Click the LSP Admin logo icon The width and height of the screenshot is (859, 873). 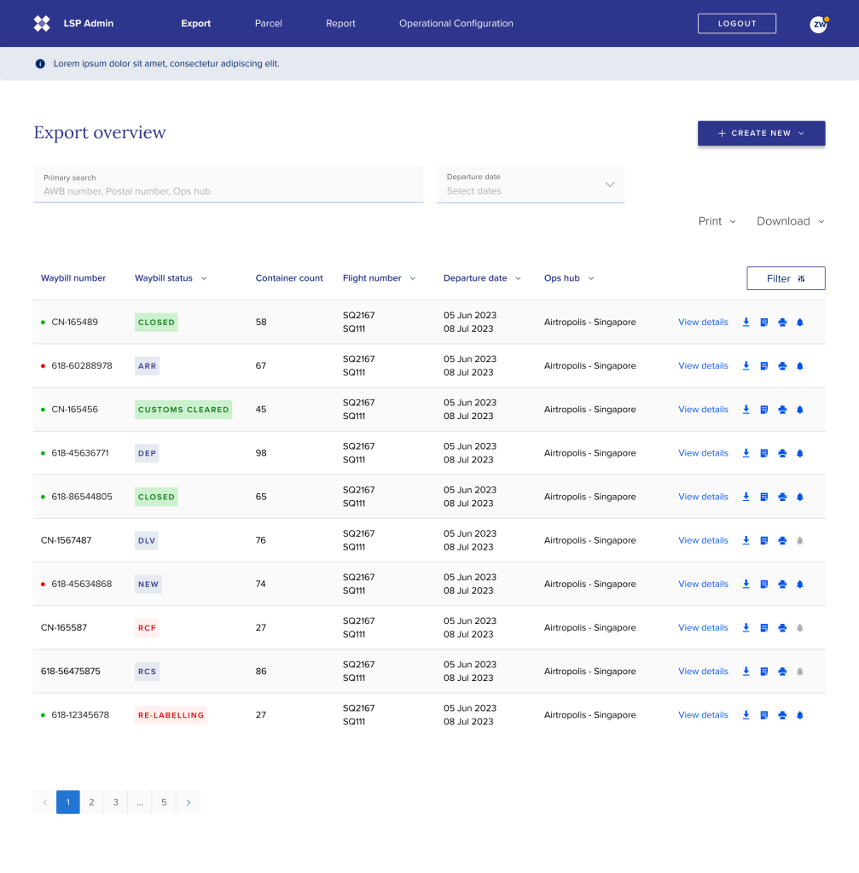(42, 24)
